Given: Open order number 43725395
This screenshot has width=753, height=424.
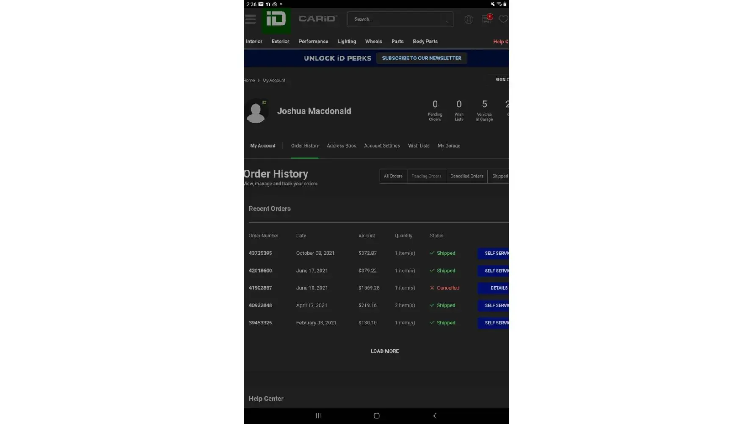Looking at the screenshot, I should [260, 253].
